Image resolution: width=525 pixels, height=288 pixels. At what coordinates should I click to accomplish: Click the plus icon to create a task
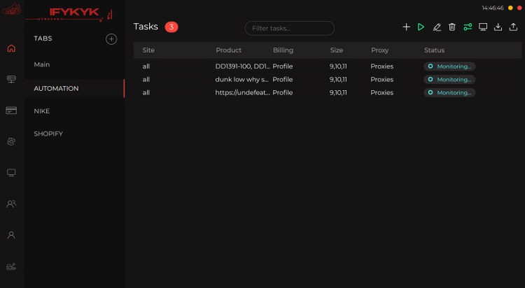point(406,27)
